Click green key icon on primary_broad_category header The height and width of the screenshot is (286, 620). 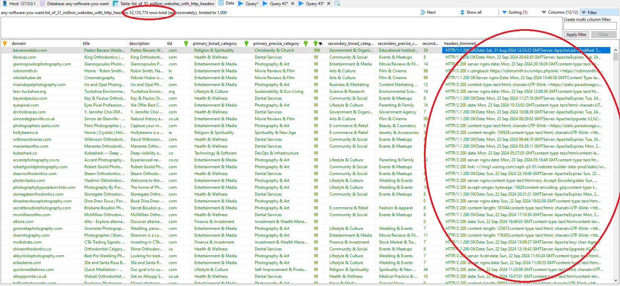[x=246, y=43]
